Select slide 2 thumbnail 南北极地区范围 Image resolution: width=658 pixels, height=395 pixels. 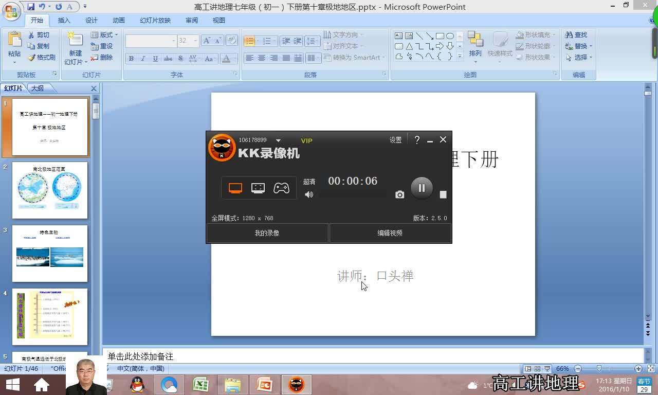[x=50, y=190]
